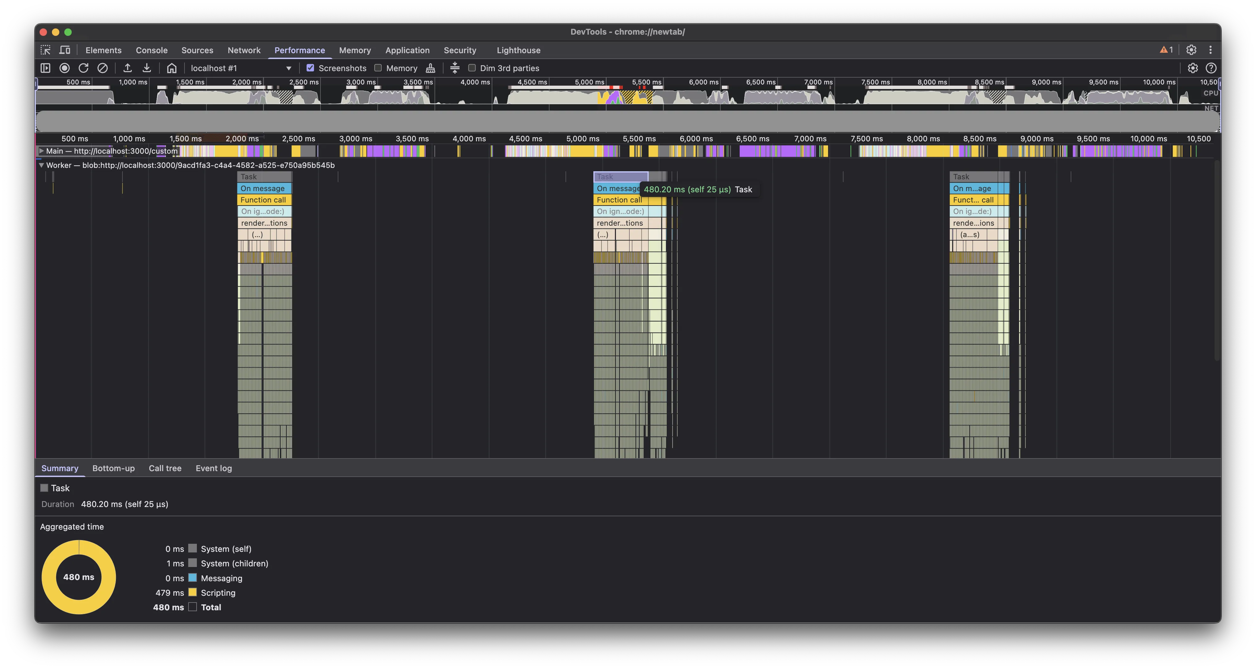The width and height of the screenshot is (1256, 669).
Task: Expand the Main thread track
Action: click(x=41, y=151)
